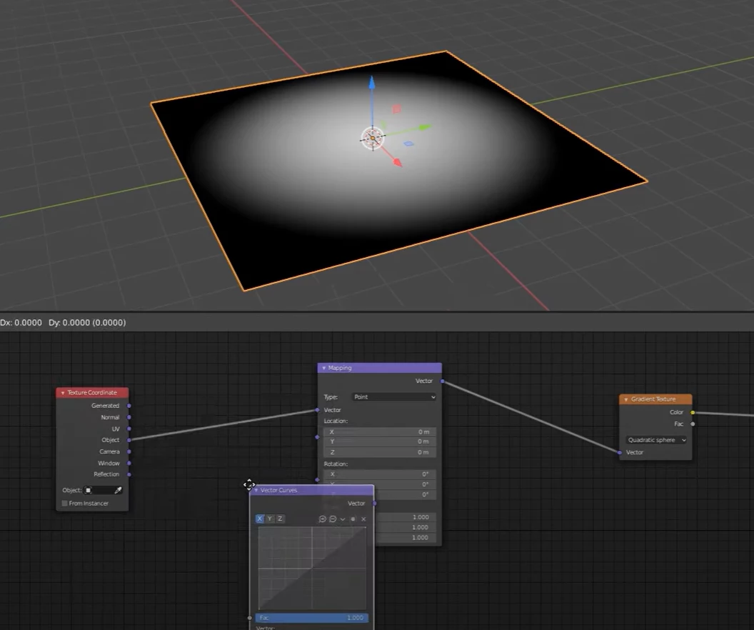Click the Location X field in Mapping
The height and width of the screenshot is (630, 754).
[x=379, y=432]
